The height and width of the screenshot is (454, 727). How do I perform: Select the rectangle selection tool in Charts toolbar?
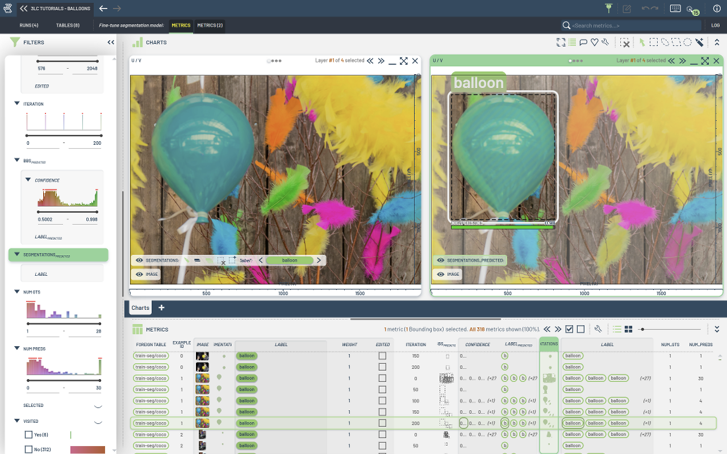pyautogui.click(x=654, y=42)
